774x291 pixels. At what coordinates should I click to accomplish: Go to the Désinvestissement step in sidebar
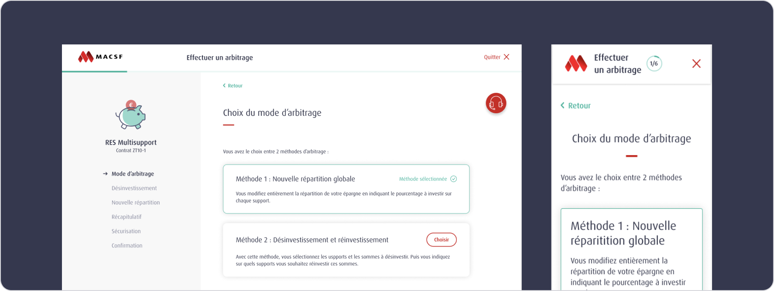134,188
